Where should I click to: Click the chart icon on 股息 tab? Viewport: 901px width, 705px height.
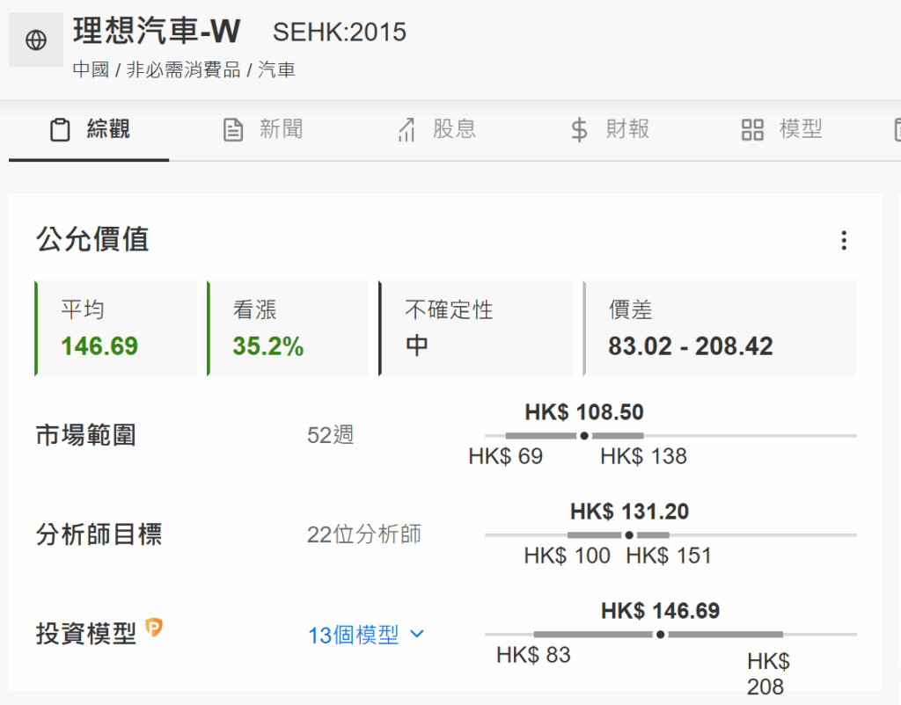(x=407, y=129)
